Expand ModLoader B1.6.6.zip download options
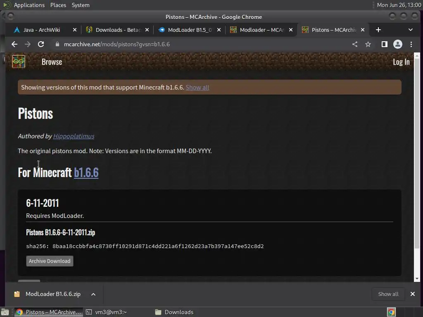Image resolution: width=423 pixels, height=317 pixels. tap(93, 294)
